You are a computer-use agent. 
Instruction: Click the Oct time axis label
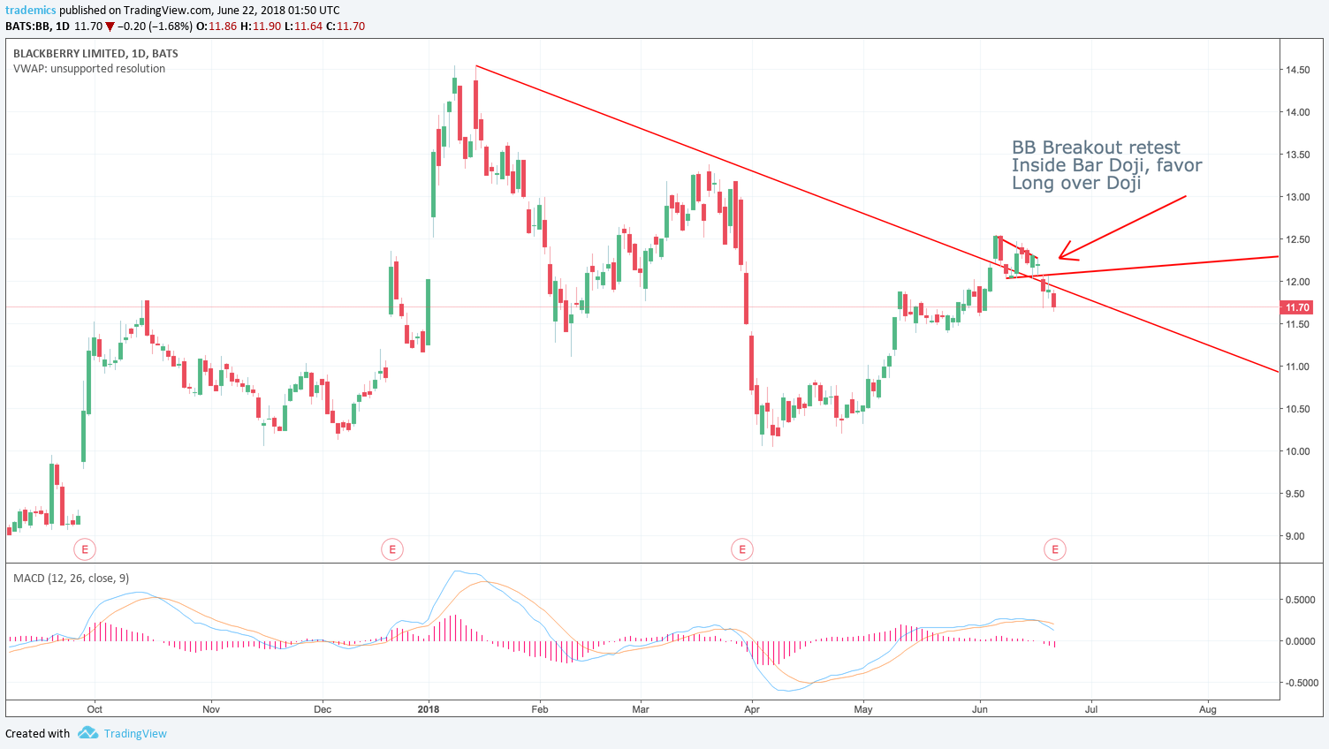tap(95, 709)
